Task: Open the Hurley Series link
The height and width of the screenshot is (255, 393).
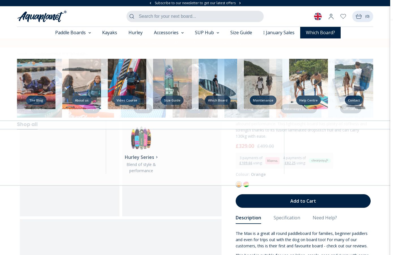Action: [x=141, y=157]
